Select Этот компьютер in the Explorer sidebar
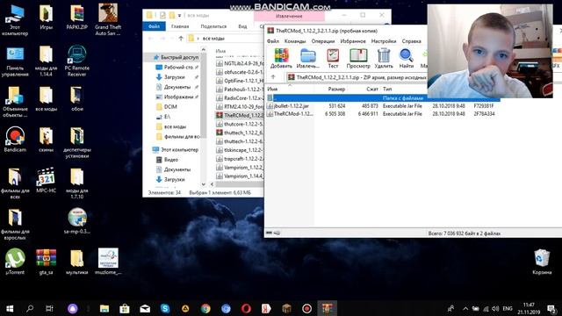This screenshot has height=316, width=562. (x=176, y=150)
